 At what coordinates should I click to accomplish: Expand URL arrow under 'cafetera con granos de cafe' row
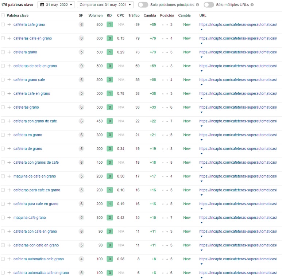201,167
